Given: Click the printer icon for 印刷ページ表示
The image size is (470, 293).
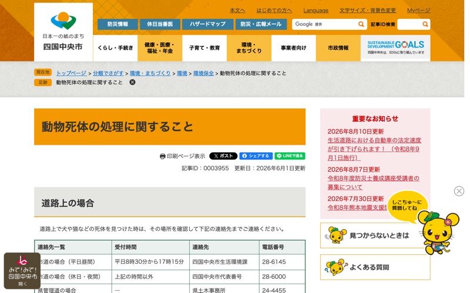Looking at the screenshot, I should coord(163,156).
